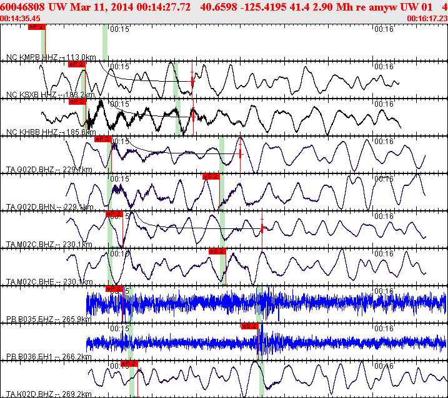
Task: Select the eP 2 pick flag on KSXB HHZ
Action: tap(77, 64)
